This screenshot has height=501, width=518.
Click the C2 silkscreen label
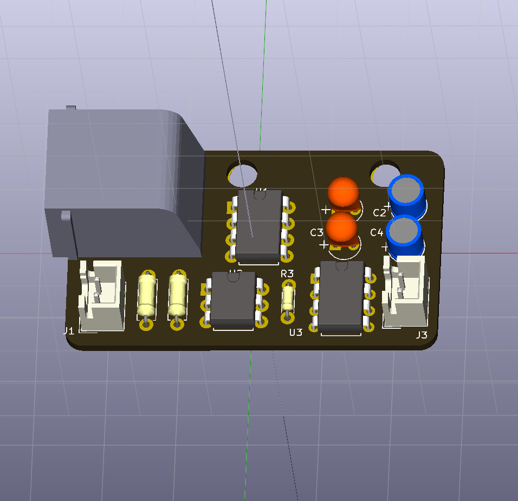pyautogui.click(x=379, y=212)
